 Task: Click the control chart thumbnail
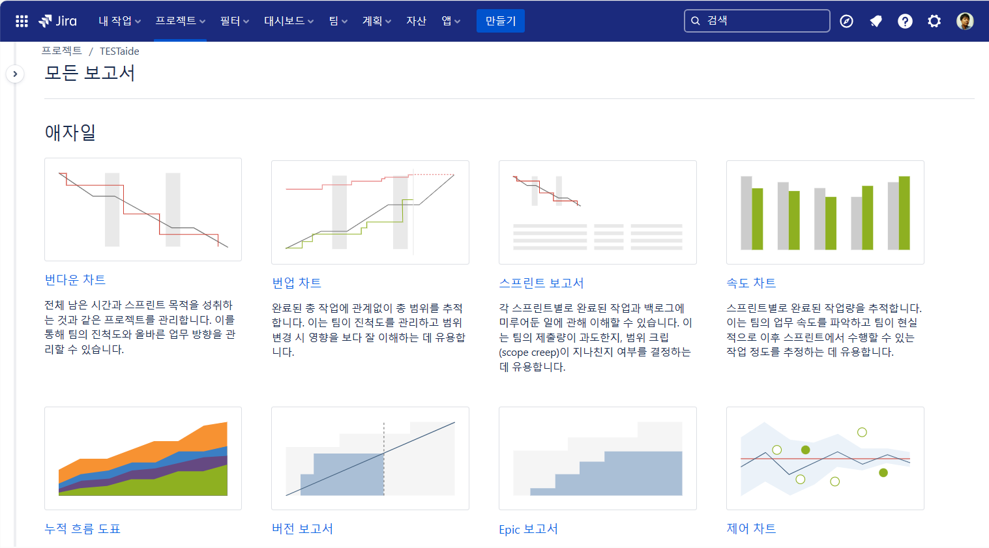(825, 458)
